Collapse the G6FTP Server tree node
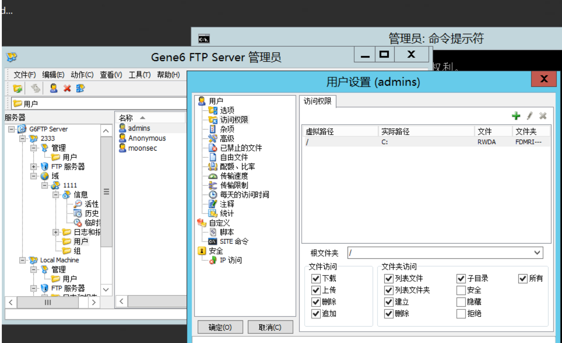This screenshot has height=343, width=562. tap(11, 129)
